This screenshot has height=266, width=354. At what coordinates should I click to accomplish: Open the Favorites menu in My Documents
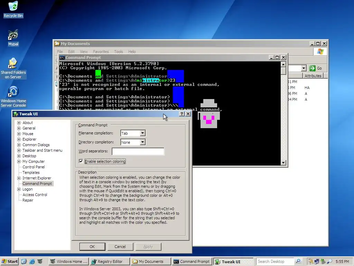101,52
